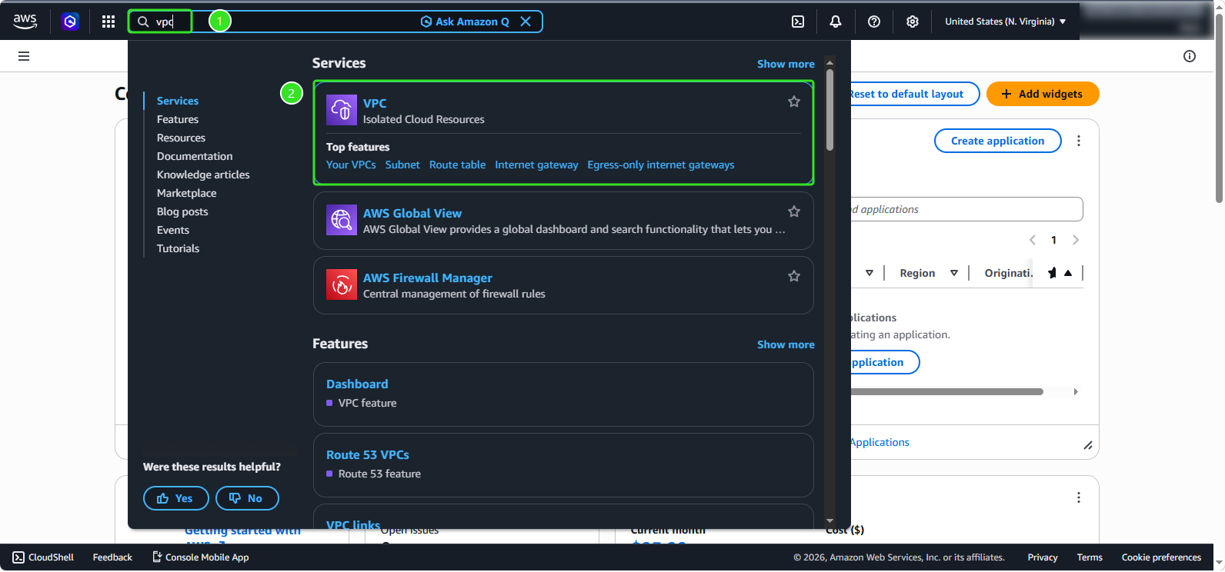Image resolution: width=1225 pixels, height=572 pixels.
Task: Open the applications widget three-dot menu
Action: point(1079,141)
